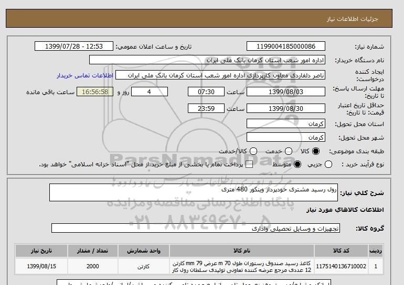
Task: Click product code cell 1175140136710002
Action: (x=341, y=266)
